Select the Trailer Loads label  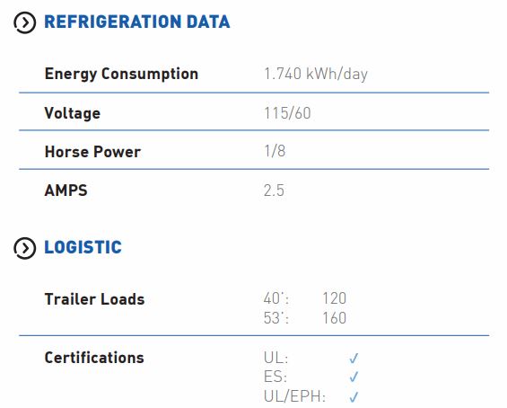(94, 299)
